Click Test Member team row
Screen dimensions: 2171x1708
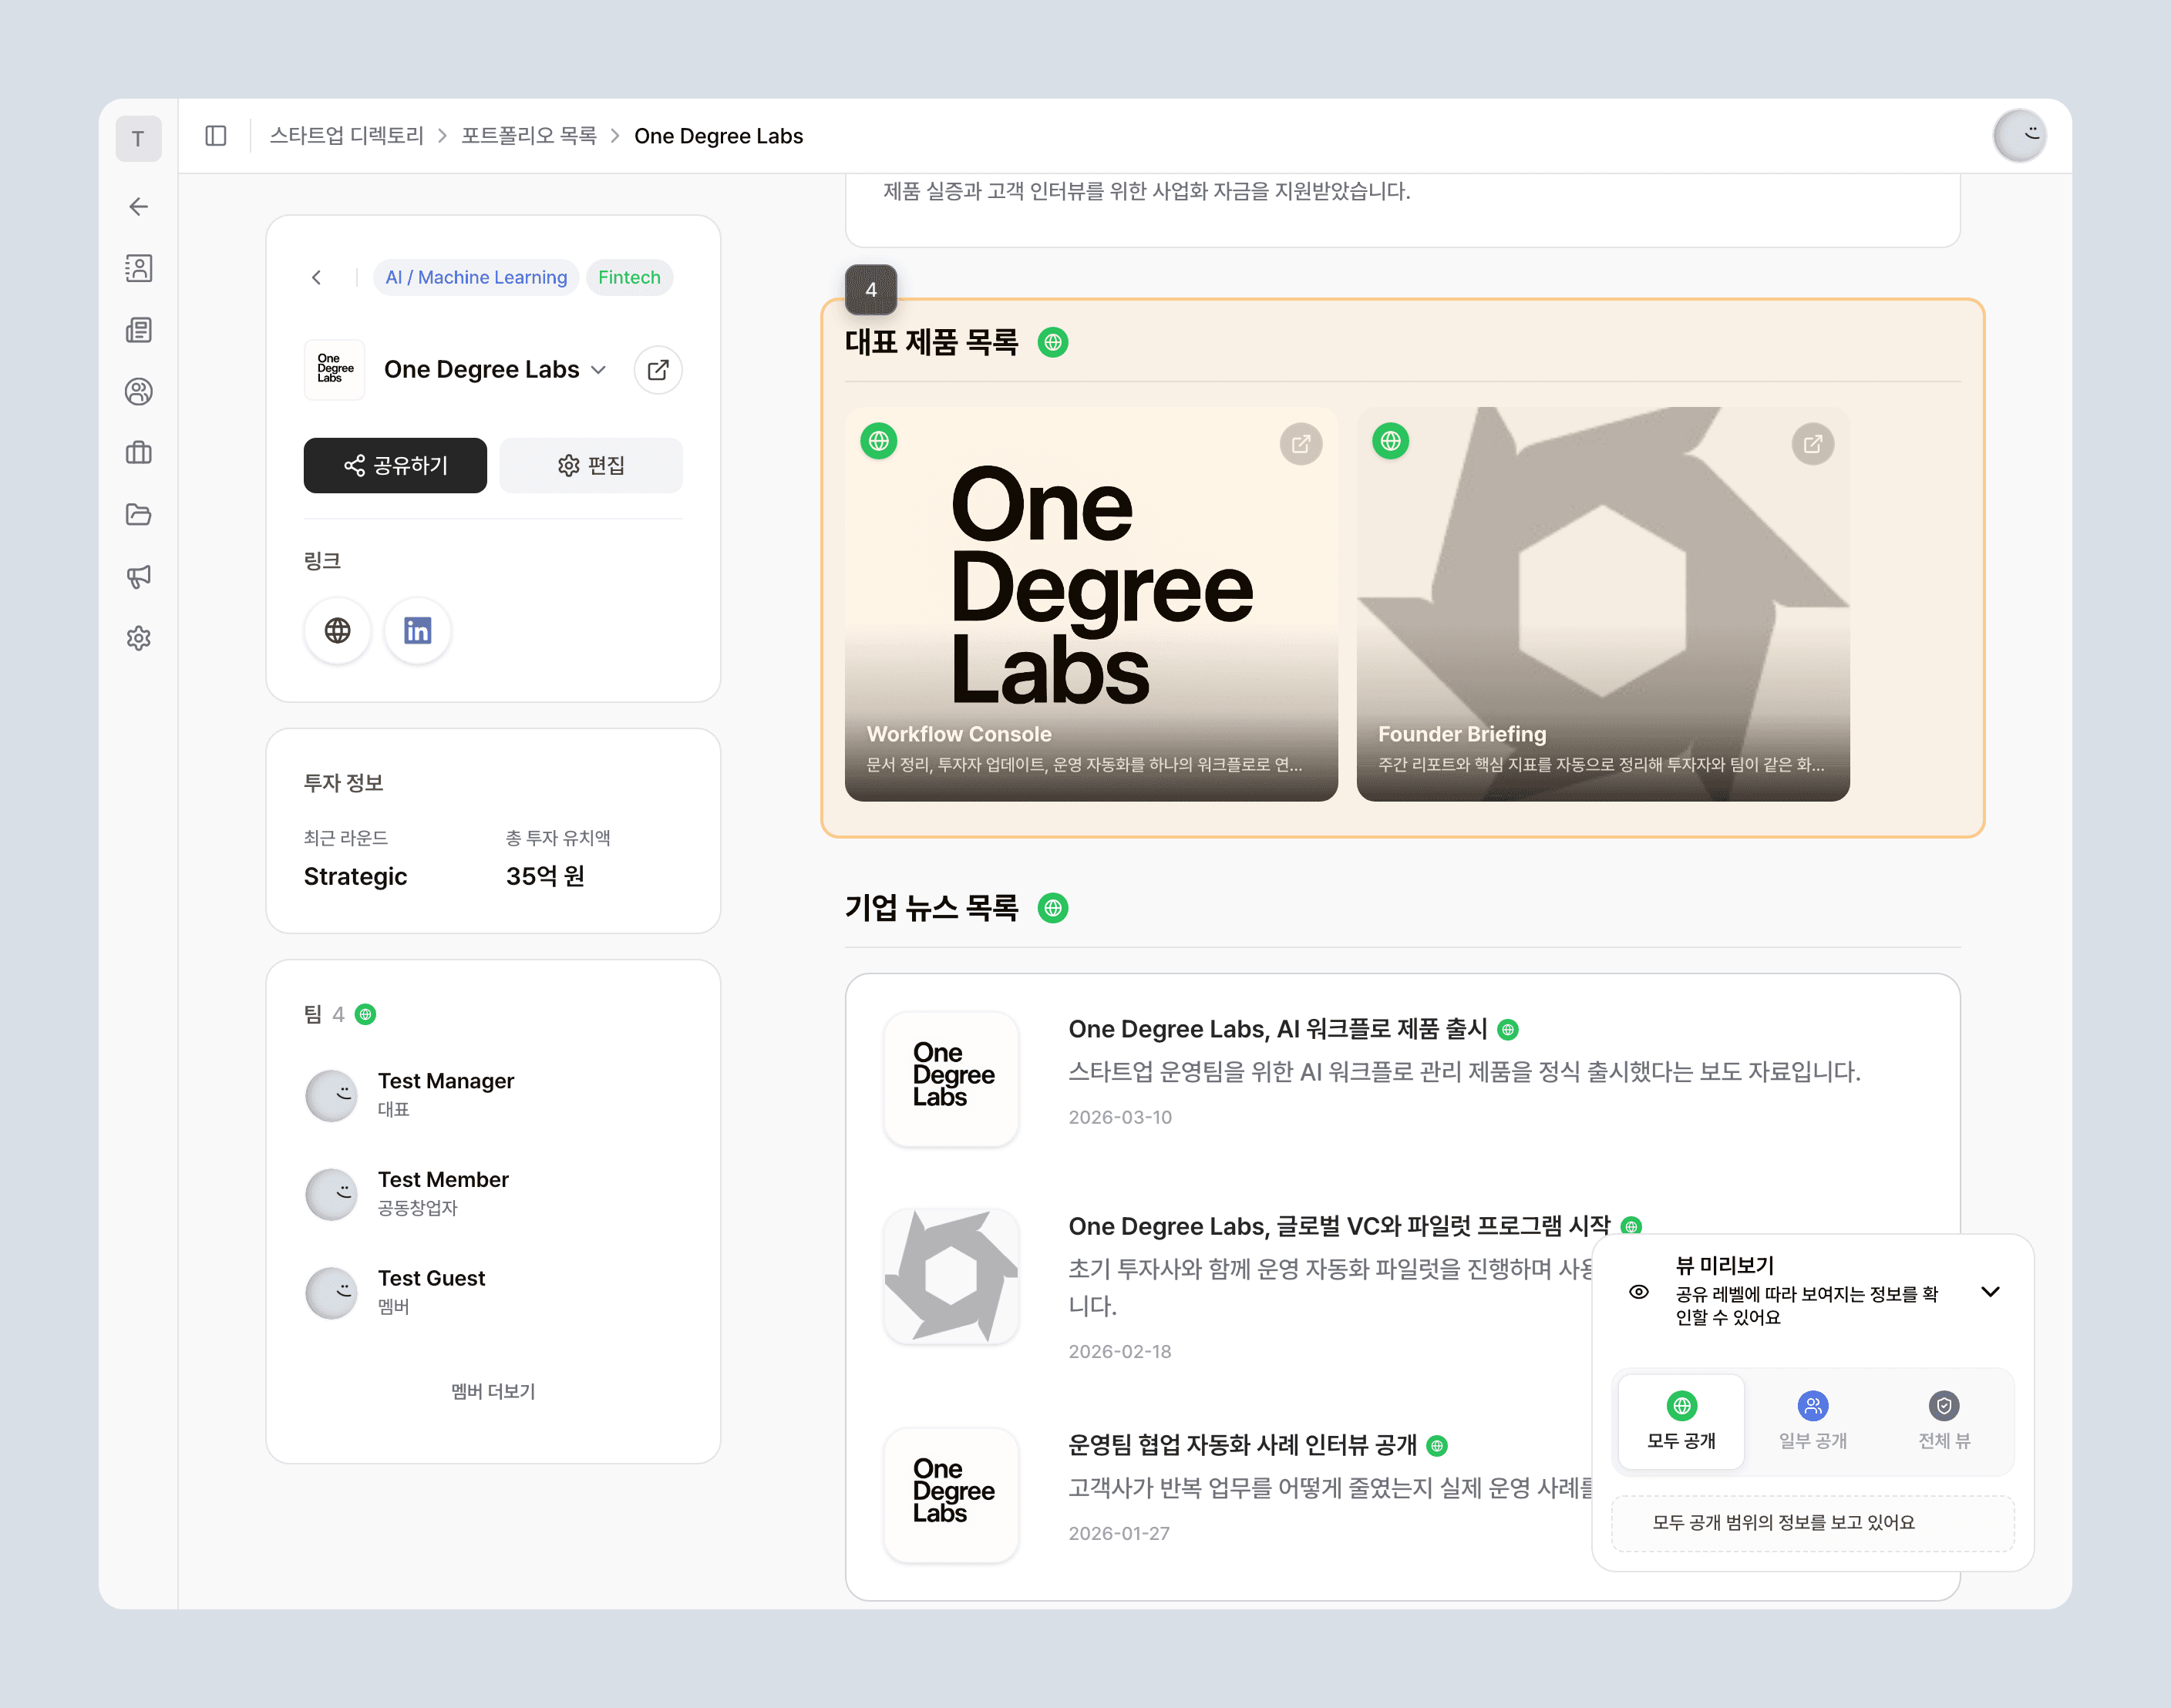493,1194
